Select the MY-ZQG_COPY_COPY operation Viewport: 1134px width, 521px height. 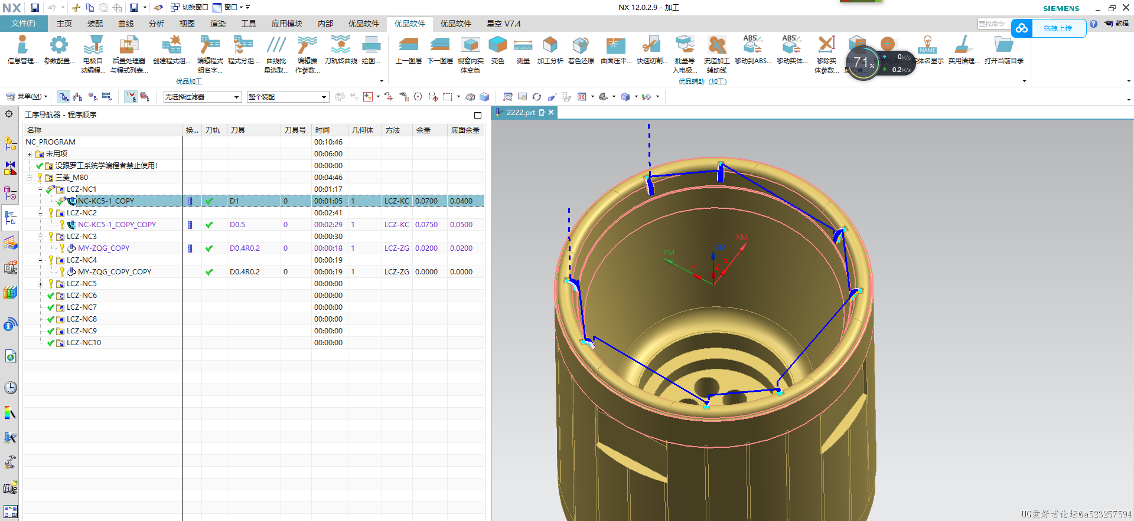click(115, 272)
